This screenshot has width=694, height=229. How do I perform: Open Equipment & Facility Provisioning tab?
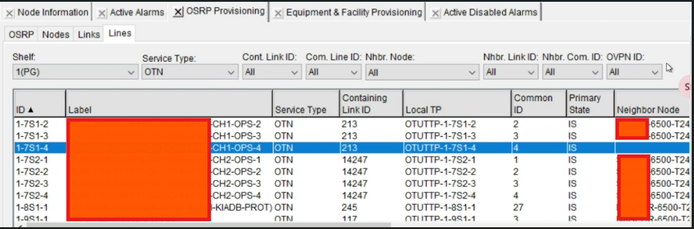point(354,13)
